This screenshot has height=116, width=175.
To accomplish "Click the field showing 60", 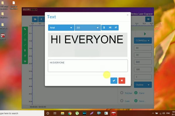I will click(x=143, y=48).
